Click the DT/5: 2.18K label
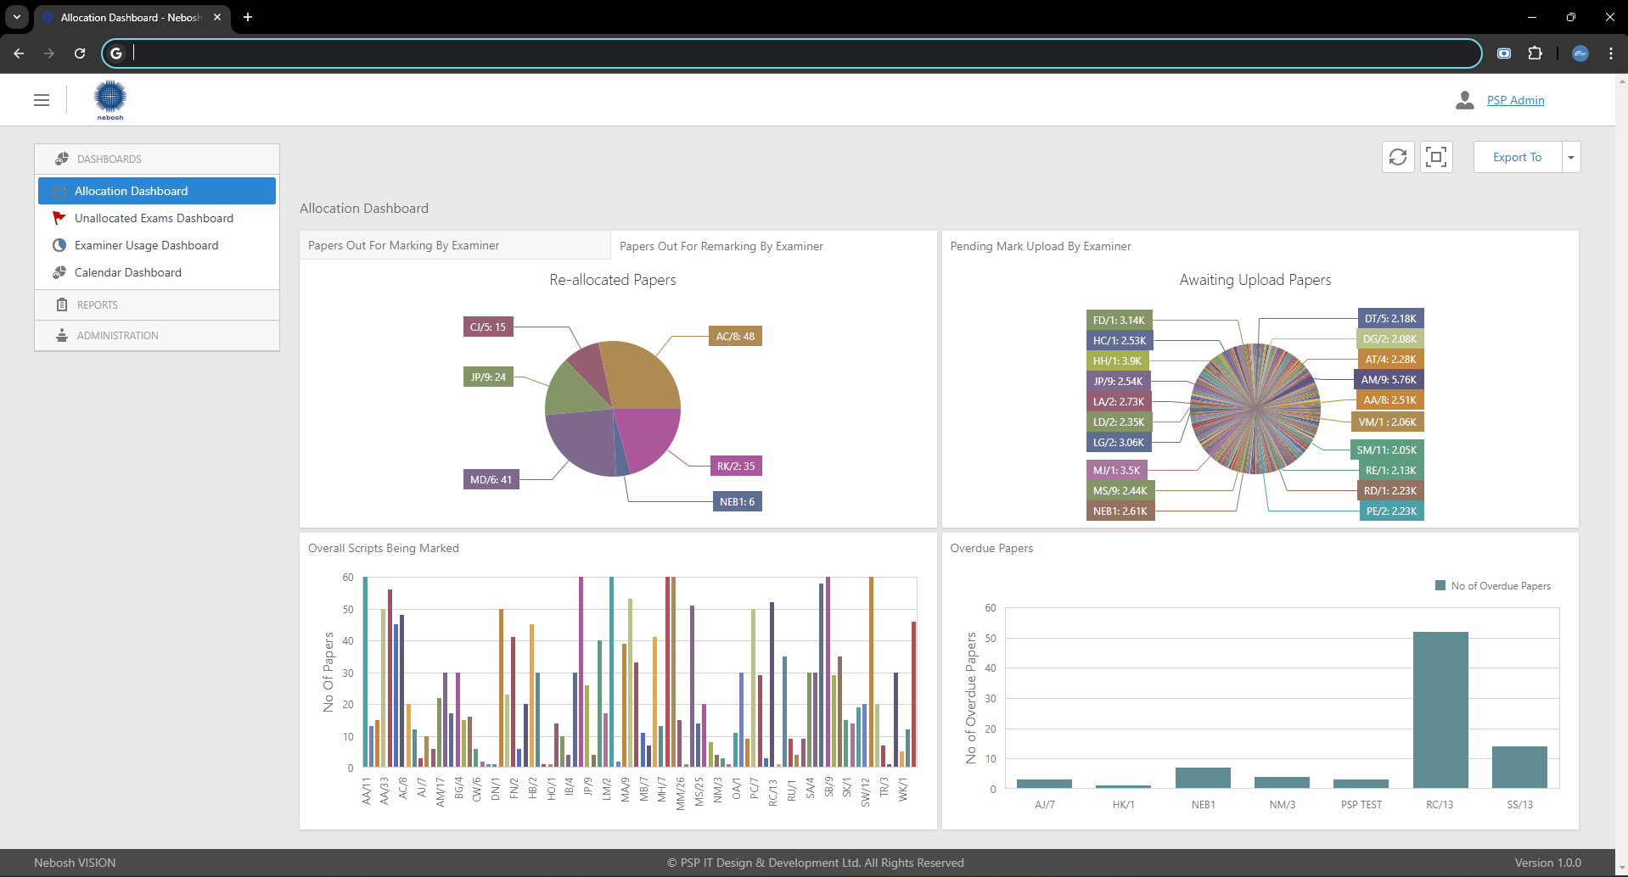The image size is (1628, 877). pyautogui.click(x=1390, y=319)
